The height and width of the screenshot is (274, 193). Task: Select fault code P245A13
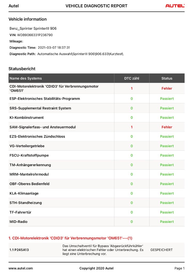pyautogui.click(x=19, y=250)
